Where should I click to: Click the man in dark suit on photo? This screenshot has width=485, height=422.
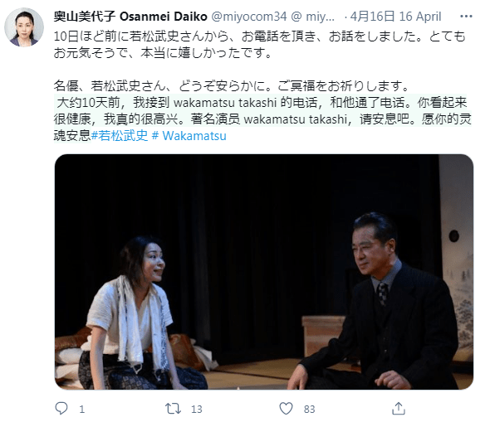pyautogui.click(x=380, y=303)
